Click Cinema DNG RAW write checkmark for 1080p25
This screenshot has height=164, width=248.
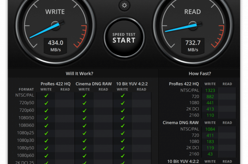pyautogui.click(x=84, y=133)
